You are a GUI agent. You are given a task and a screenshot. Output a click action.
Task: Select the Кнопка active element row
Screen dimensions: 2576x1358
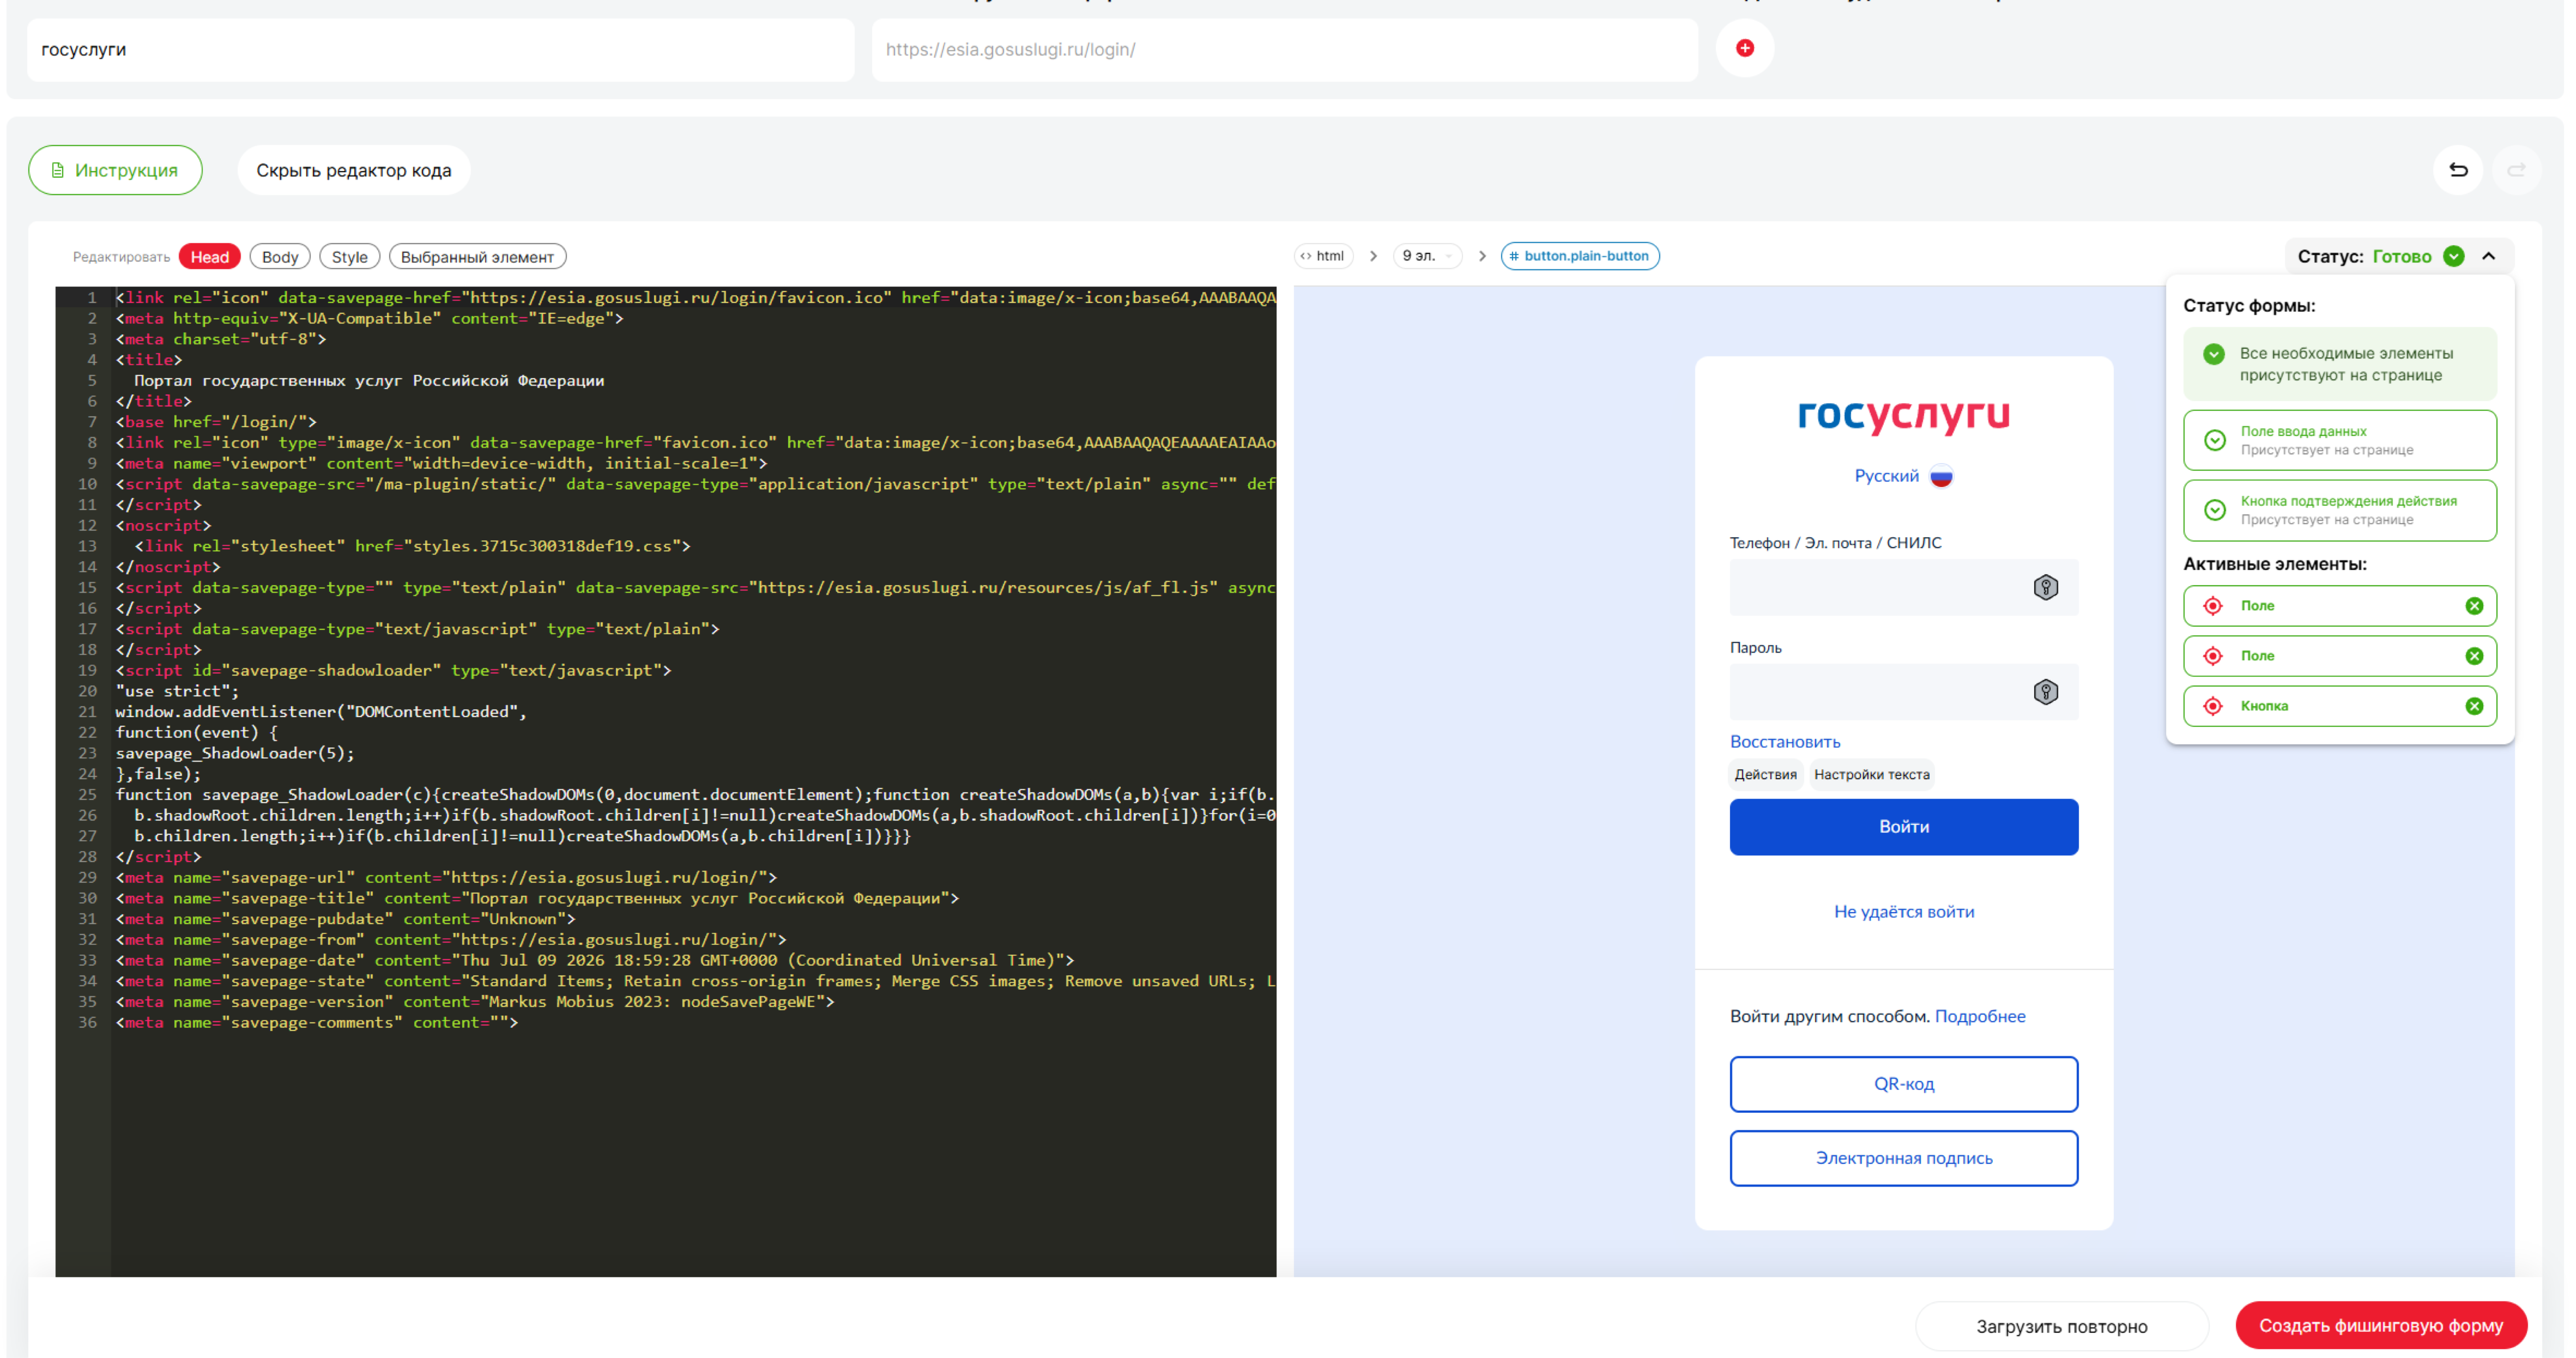click(2339, 706)
